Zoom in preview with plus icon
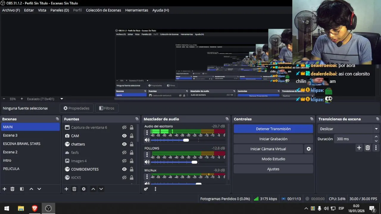Viewport: 381px width, 214px height. point(22,99)
